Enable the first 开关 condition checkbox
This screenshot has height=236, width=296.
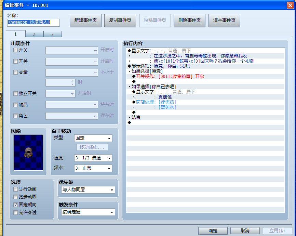15,50
